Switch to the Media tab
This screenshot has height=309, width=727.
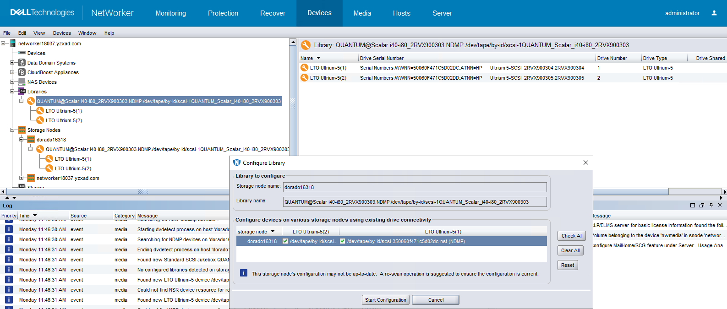(362, 13)
